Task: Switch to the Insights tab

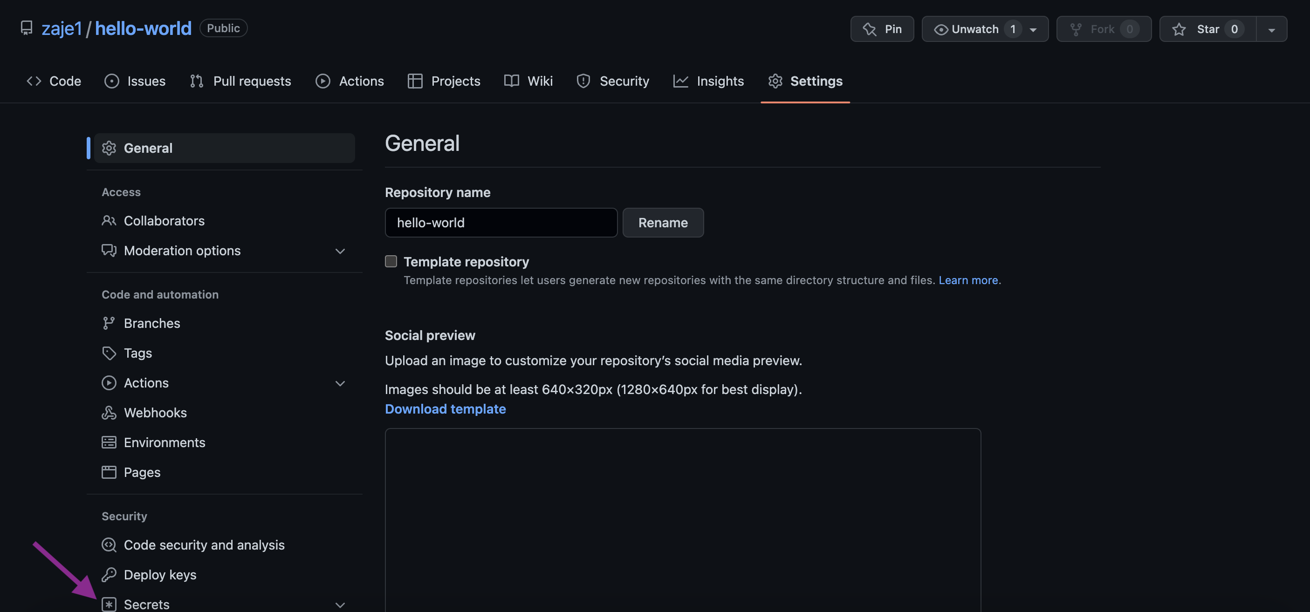Action: [x=708, y=81]
